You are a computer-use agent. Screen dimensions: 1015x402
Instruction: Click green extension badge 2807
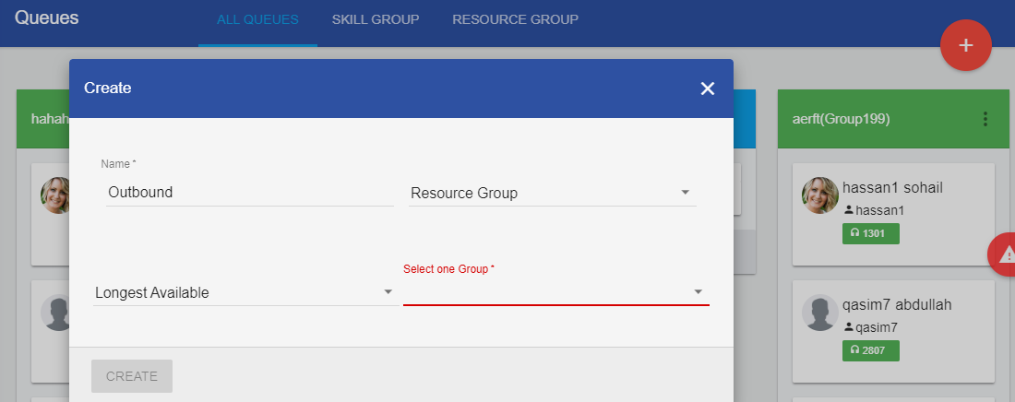click(870, 350)
